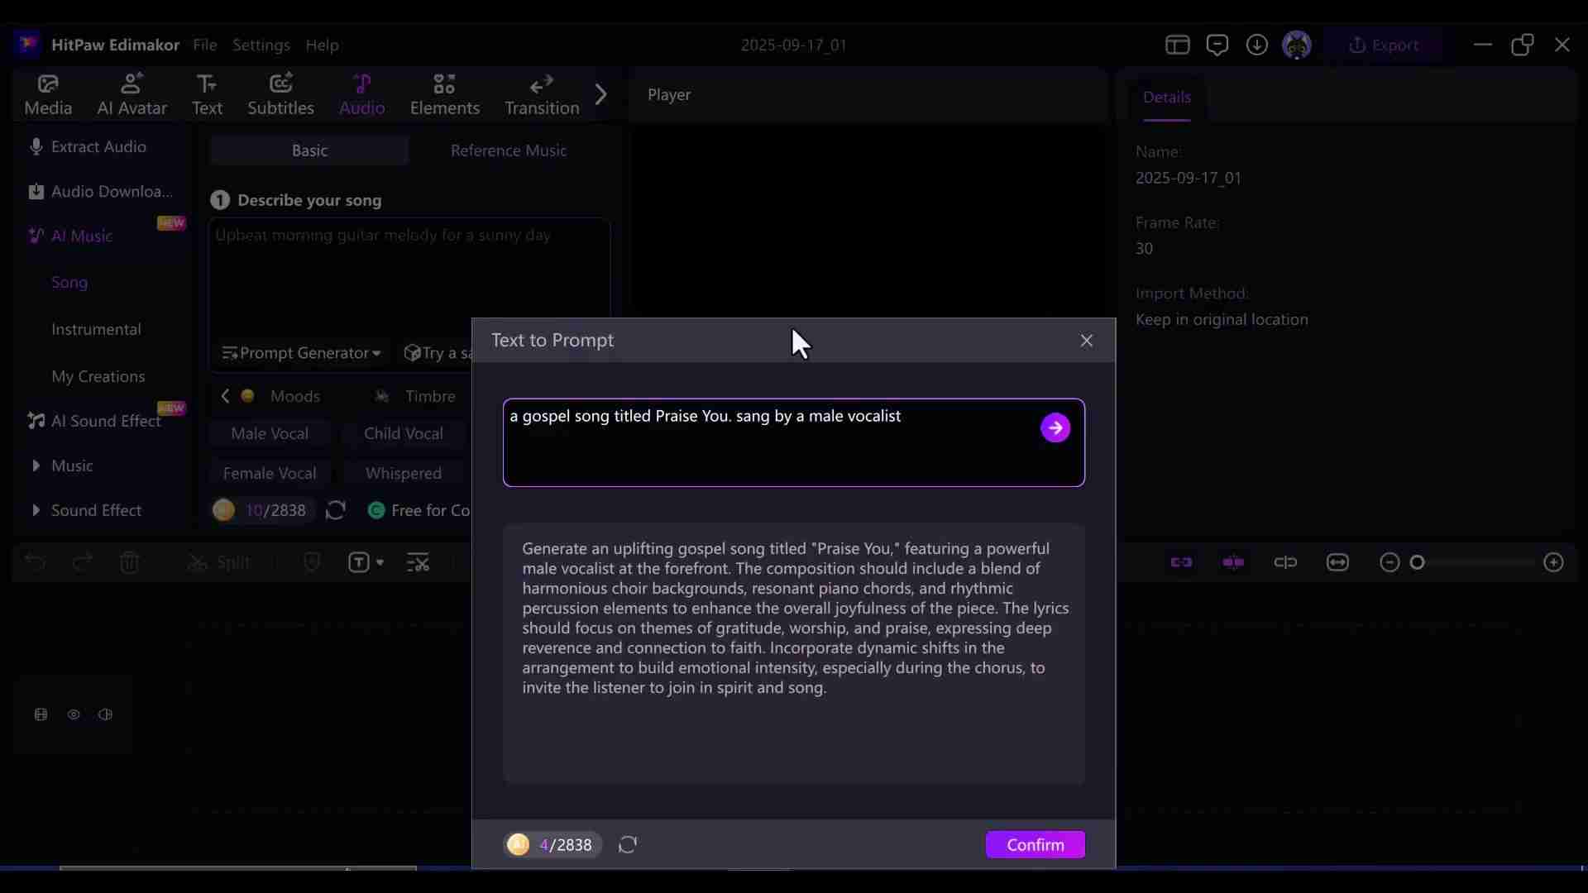This screenshot has width=1588, height=893.
Task: Toggle track visibility eye icon
Action: [x=74, y=714]
